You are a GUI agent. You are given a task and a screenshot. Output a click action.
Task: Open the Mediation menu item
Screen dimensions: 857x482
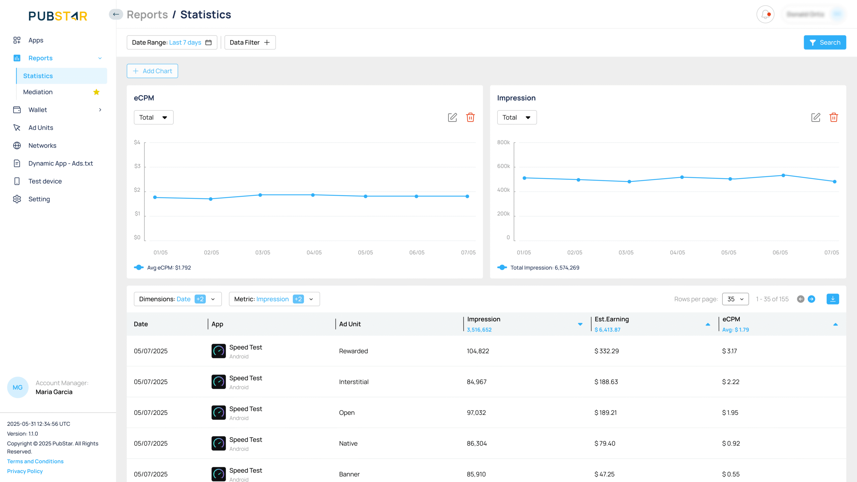(x=38, y=92)
